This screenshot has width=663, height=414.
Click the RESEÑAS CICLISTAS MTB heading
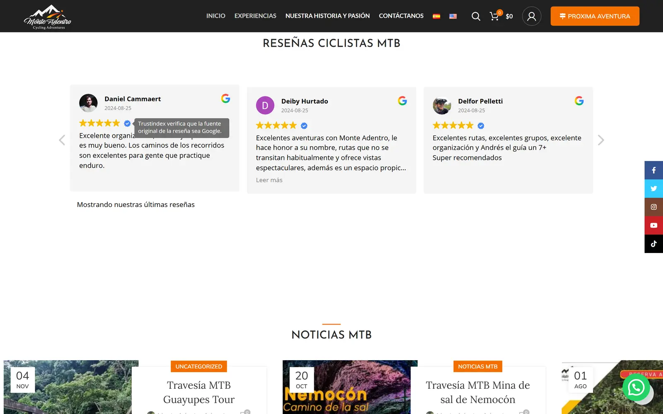331,43
